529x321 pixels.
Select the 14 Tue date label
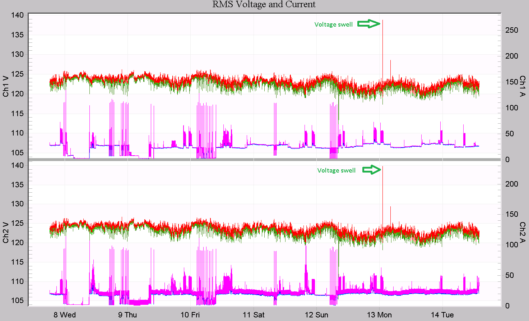442,315
